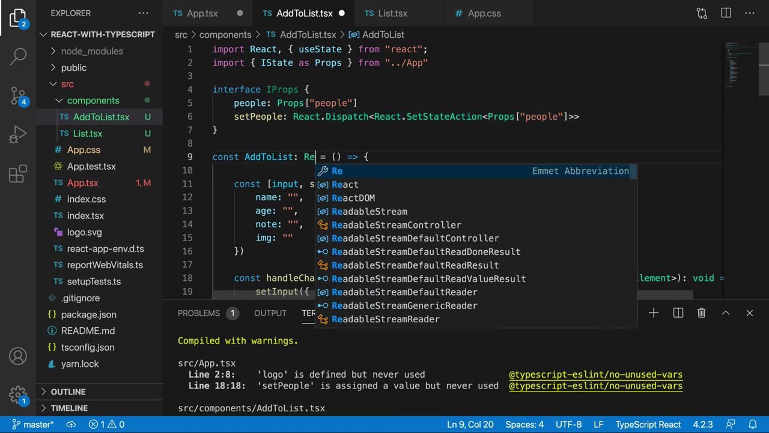Open the Manage gear icon
Screen dimensions: 769x433
coord(18,395)
